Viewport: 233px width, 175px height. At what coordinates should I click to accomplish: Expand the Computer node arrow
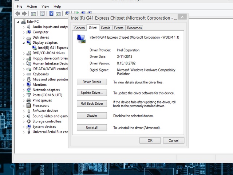(24, 32)
